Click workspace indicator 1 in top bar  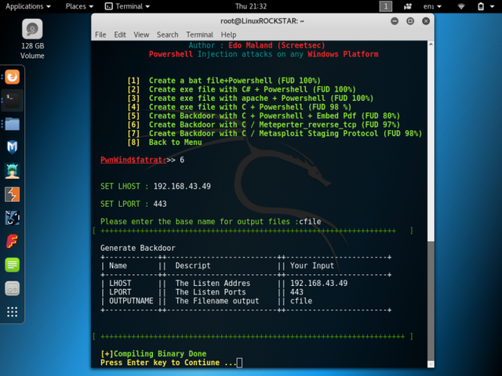tap(385, 6)
